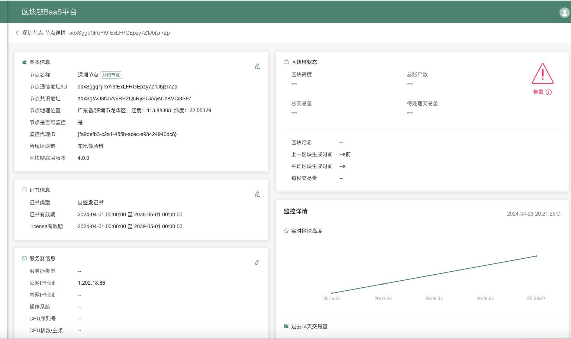Click the 告警 label
Viewport: 571px width, 339px height.
tap(538, 92)
